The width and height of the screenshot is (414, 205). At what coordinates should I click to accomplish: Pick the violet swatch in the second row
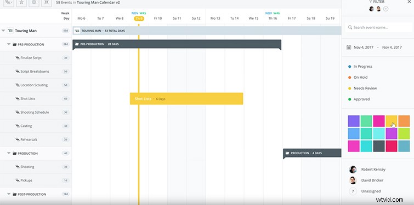click(392, 133)
